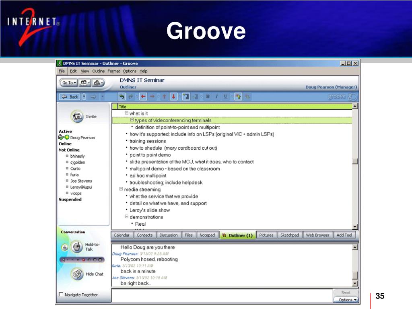
Task: Select member 'Leroy@iupui' in the list
Action: 81,187
